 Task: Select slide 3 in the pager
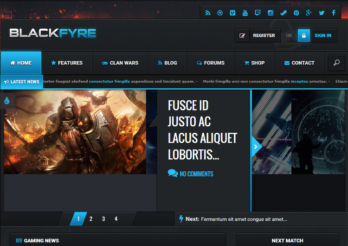tap(103, 219)
